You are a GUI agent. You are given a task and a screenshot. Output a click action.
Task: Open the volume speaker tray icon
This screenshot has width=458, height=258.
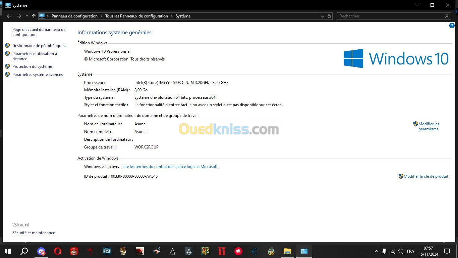[x=401, y=251]
